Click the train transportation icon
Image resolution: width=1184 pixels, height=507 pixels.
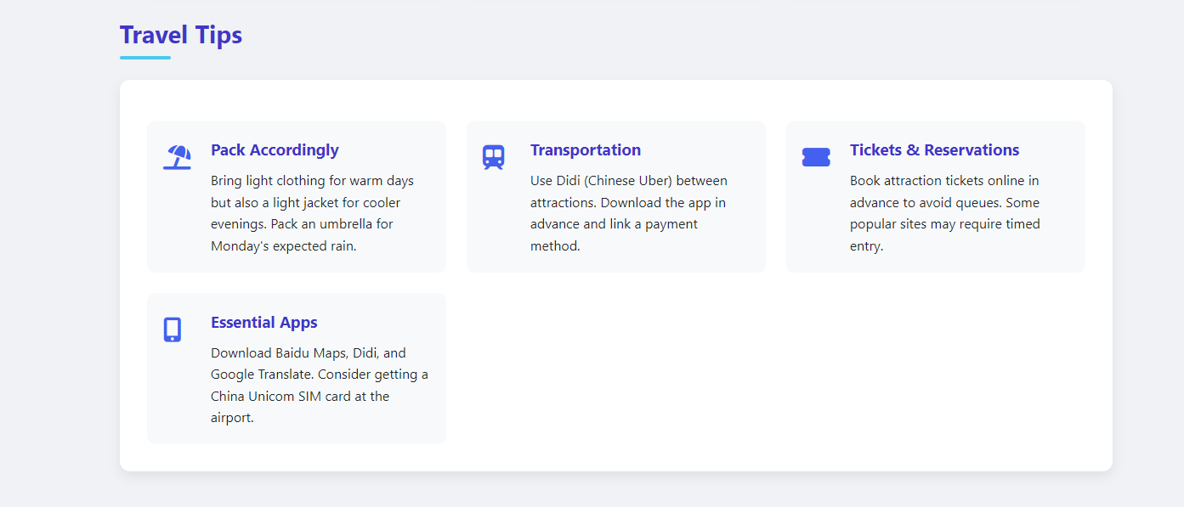click(493, 157)
